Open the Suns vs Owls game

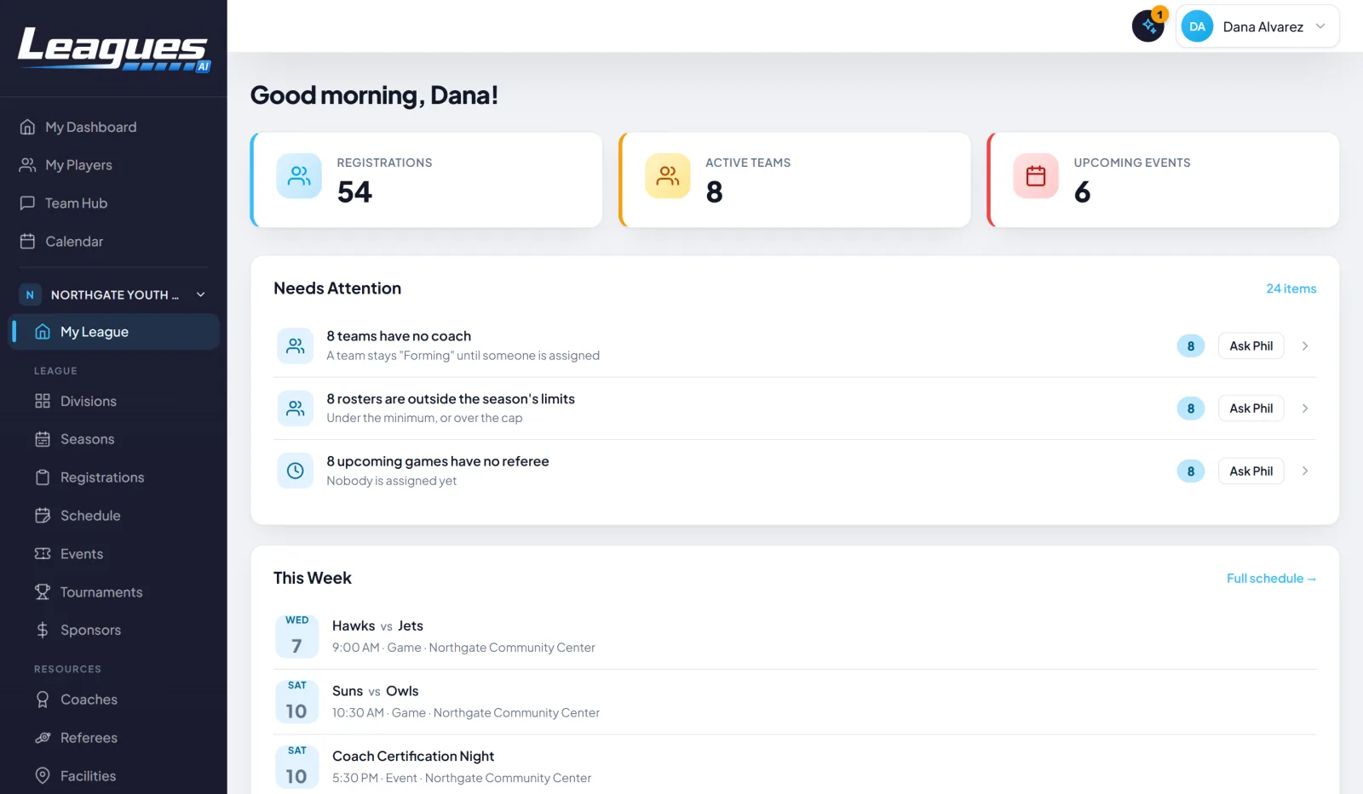tap(795, 702)
